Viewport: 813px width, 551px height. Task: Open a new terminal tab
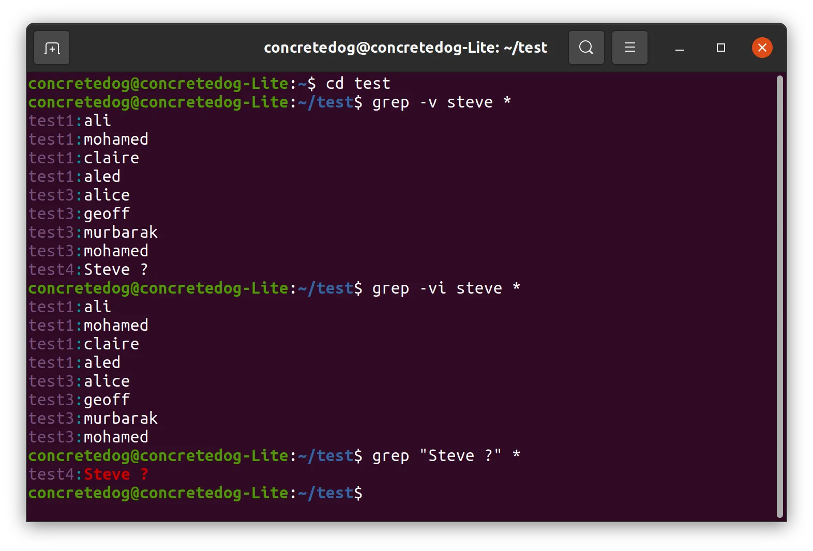(x=52, y=48)
